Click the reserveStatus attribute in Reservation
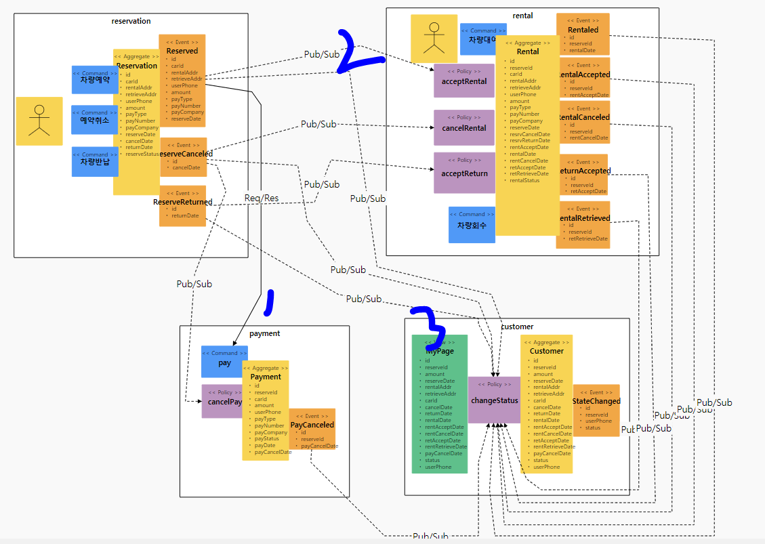This screenshot has height=544, width=765. pyautogui.click(x=142, y=154)
